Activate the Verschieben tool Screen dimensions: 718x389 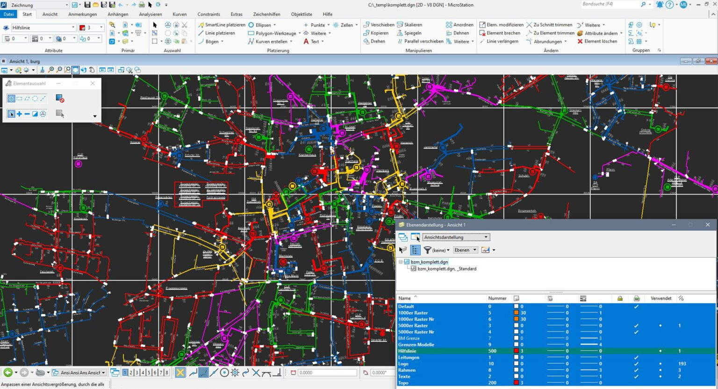click(379, 25)
